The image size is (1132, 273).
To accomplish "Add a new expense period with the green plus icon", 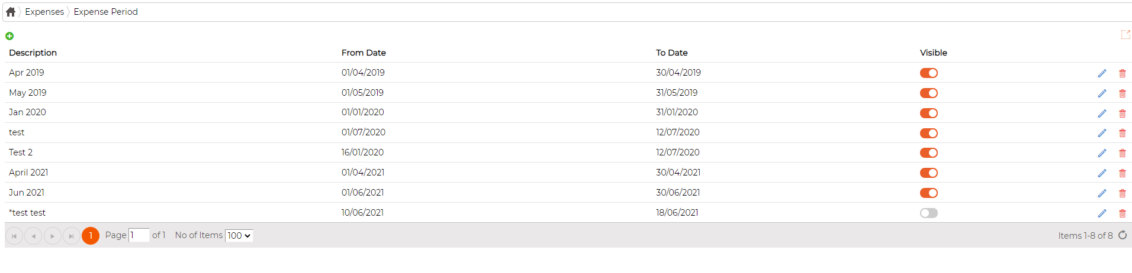I will point(9,36).
